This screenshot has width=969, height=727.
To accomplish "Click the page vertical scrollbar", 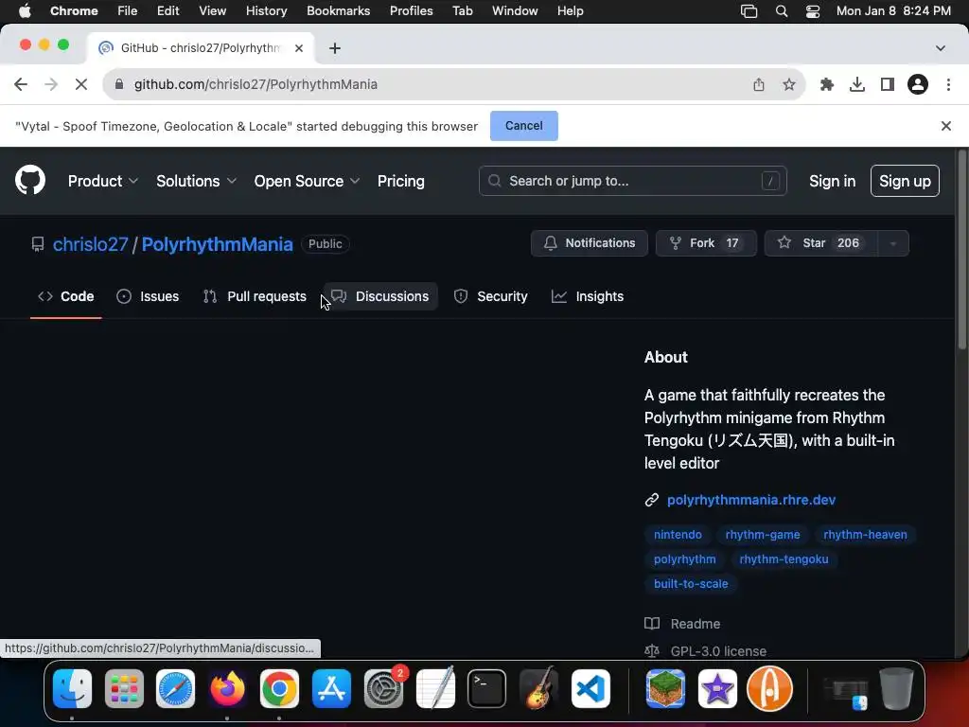I will 961,249.
